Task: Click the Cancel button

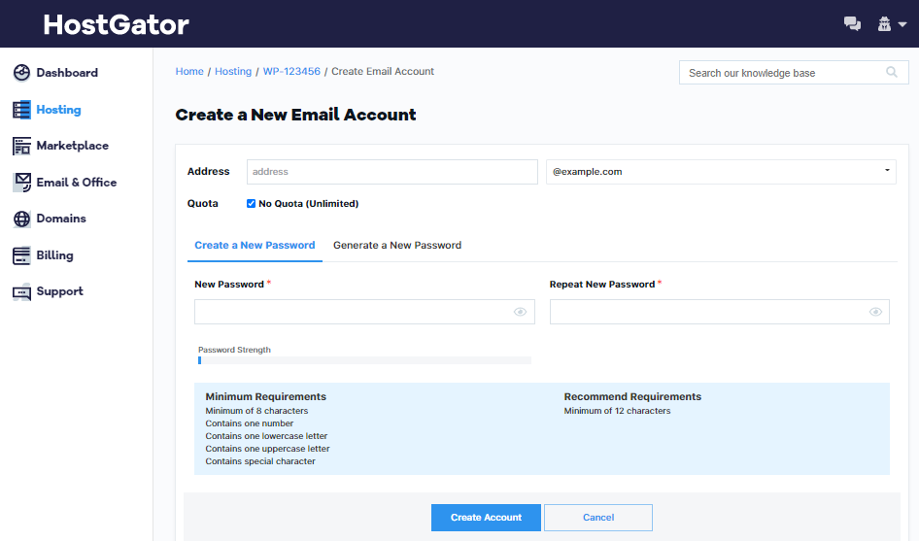Action: coord(598,518)
